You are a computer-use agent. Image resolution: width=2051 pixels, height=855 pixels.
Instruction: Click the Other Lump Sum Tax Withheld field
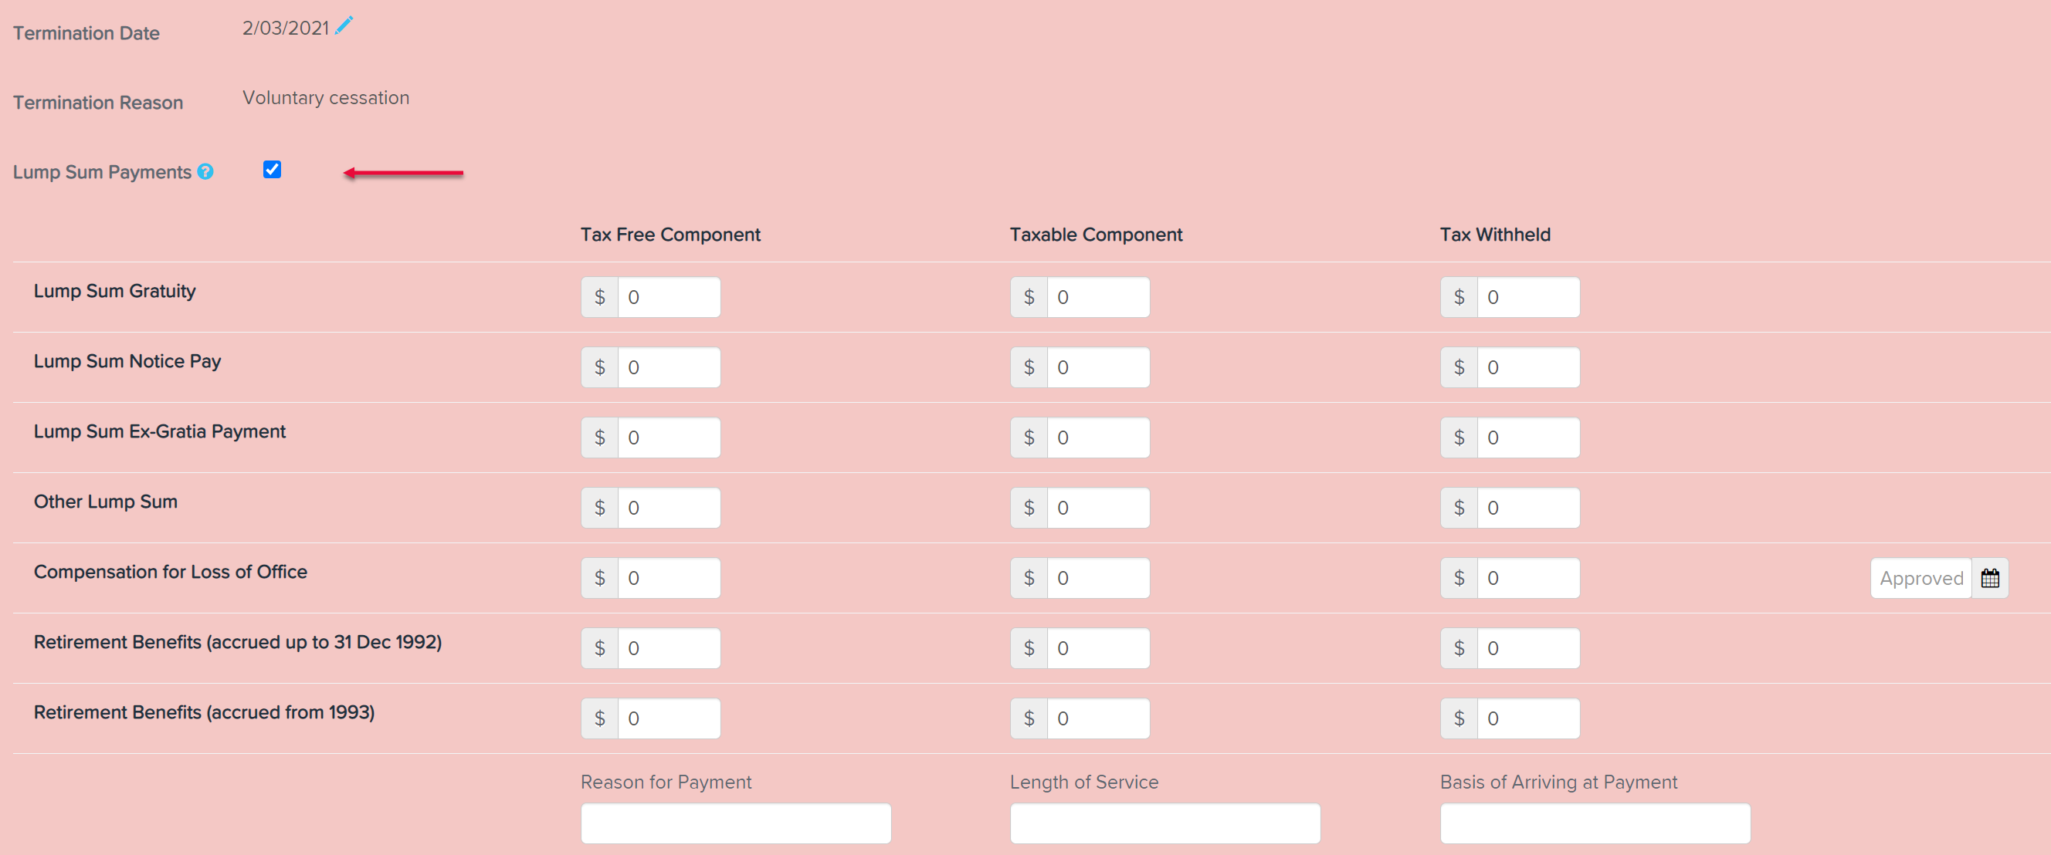pos(1528,508)
